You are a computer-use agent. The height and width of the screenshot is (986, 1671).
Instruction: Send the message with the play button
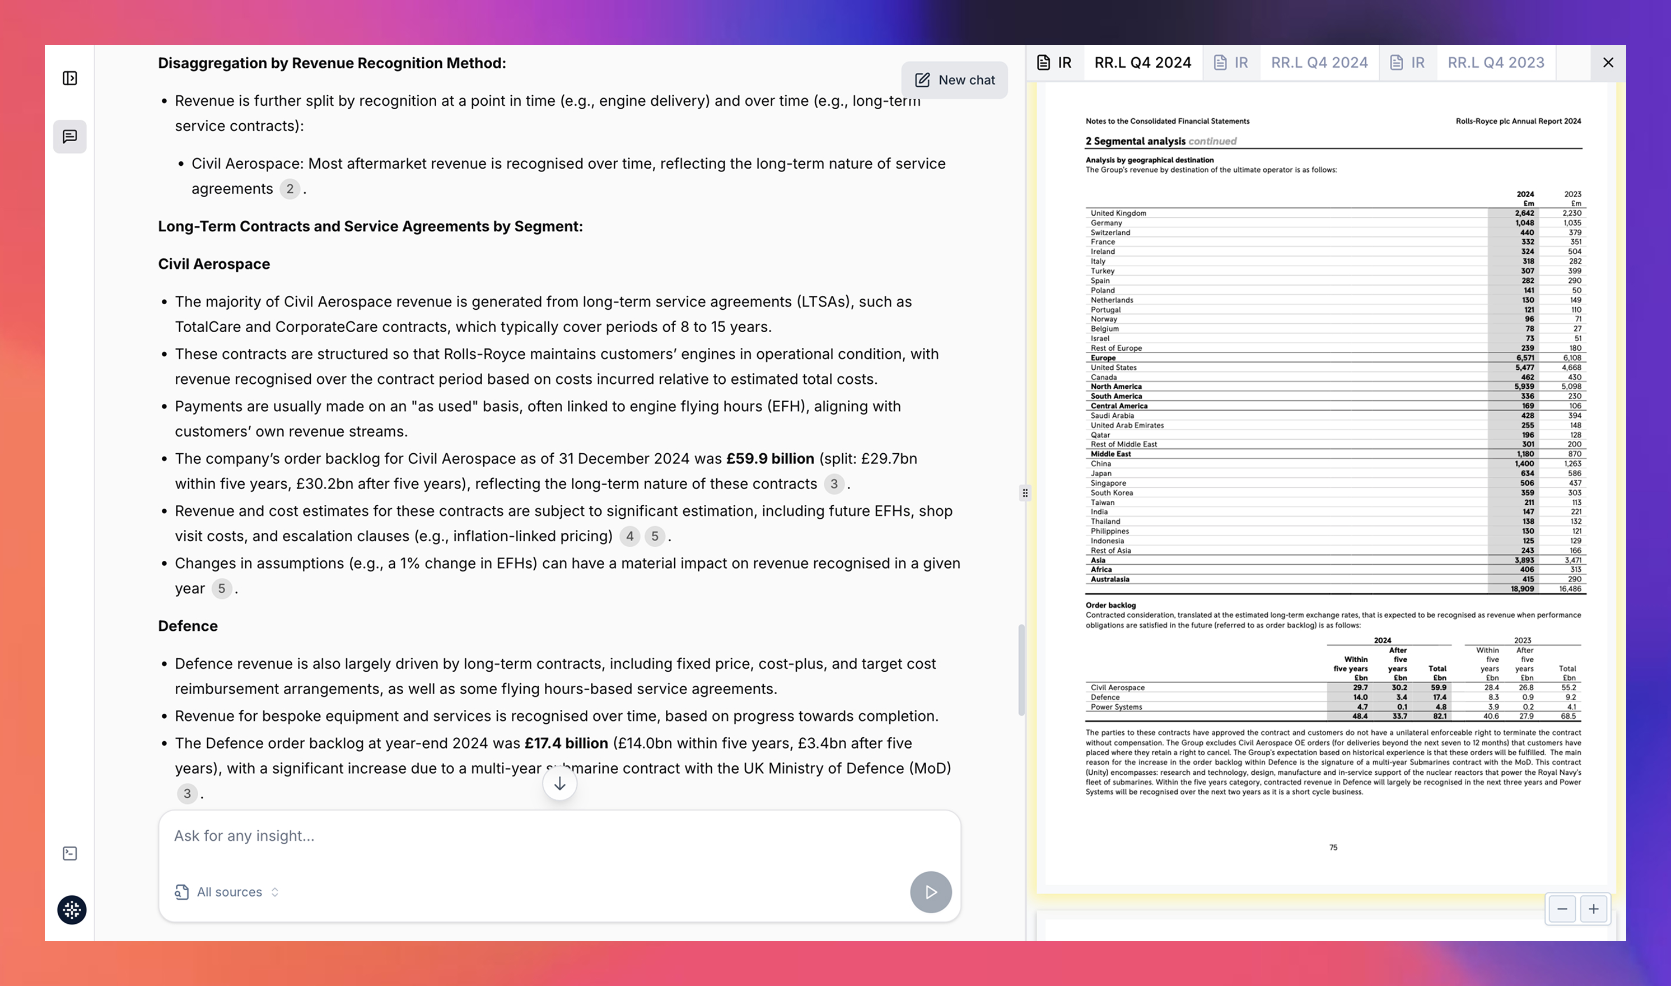click(931, 892)
